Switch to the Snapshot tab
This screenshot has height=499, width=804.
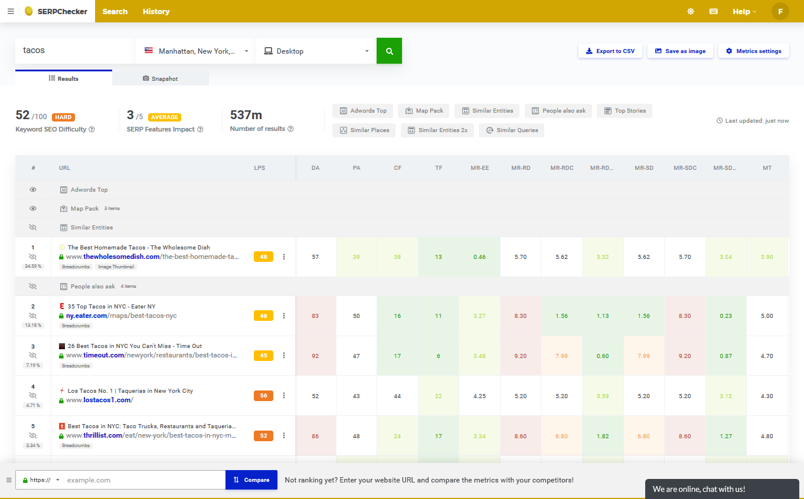[161, 78]
